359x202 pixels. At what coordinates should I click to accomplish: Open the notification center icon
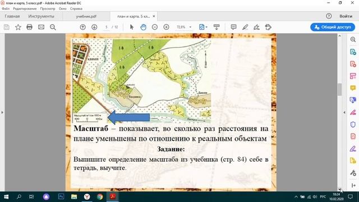350,197
